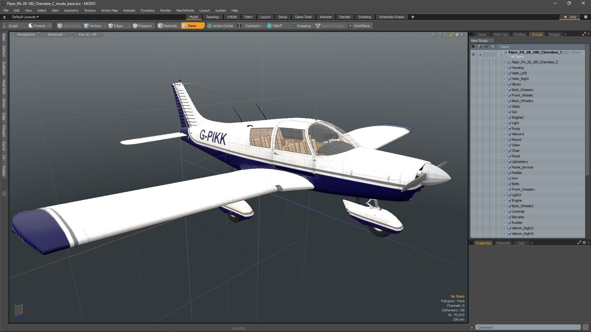The width and height of the screenshot is (591, 332).
Task: Open the WorkPlane options
Action: click(359, 26)
